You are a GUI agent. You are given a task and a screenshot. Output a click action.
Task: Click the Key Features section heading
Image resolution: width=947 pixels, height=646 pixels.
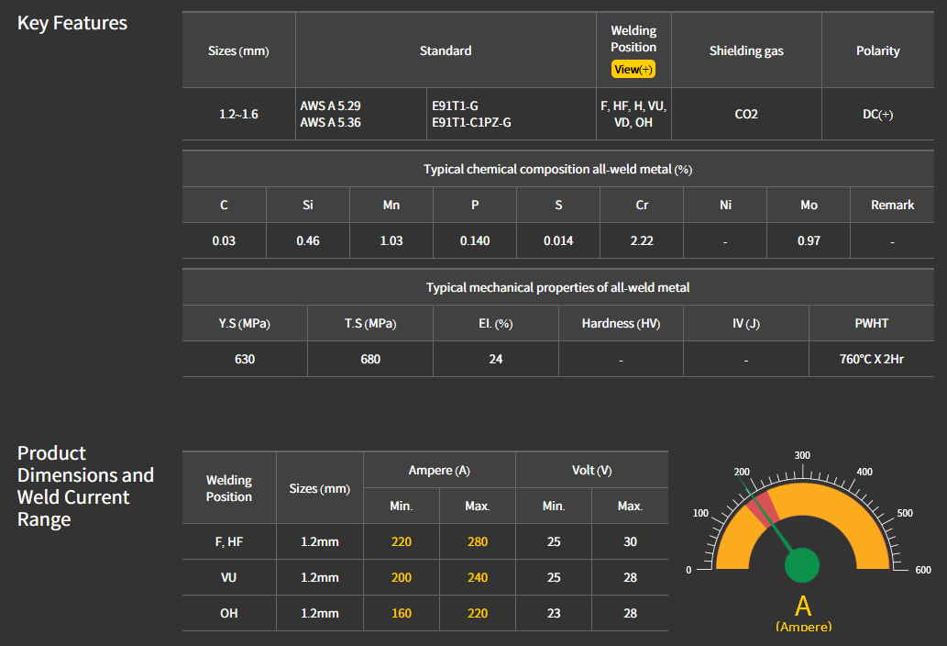pyautogui.click(x=72, y=23)
